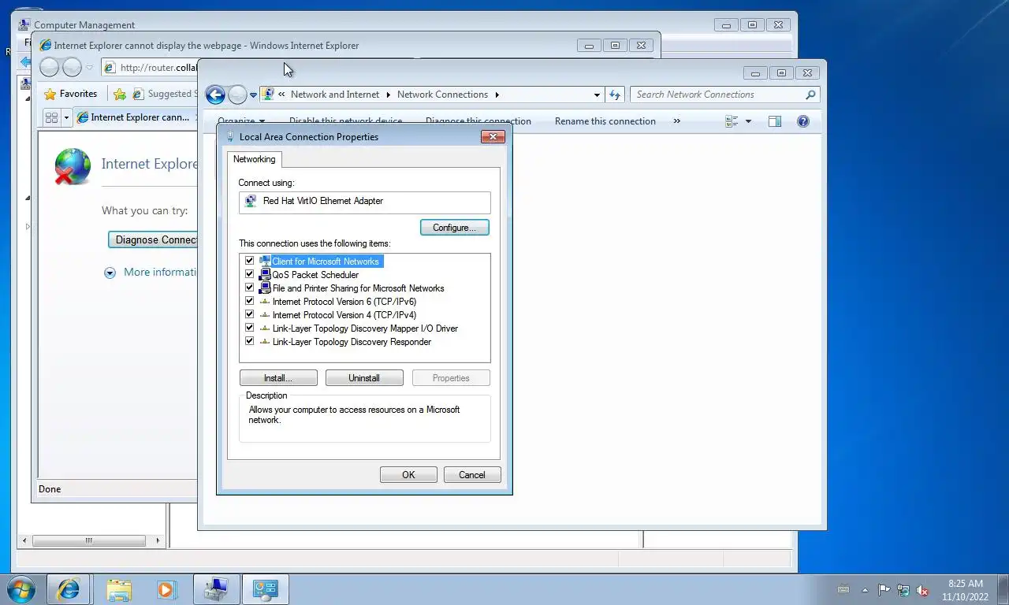Click Rename this connection toolbar item
Screen dimensions: 1009x605
coord(605,121)
